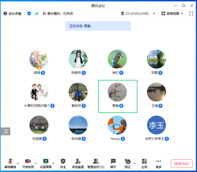Open the 聊天 chat panel

click(x=113, y=164)
